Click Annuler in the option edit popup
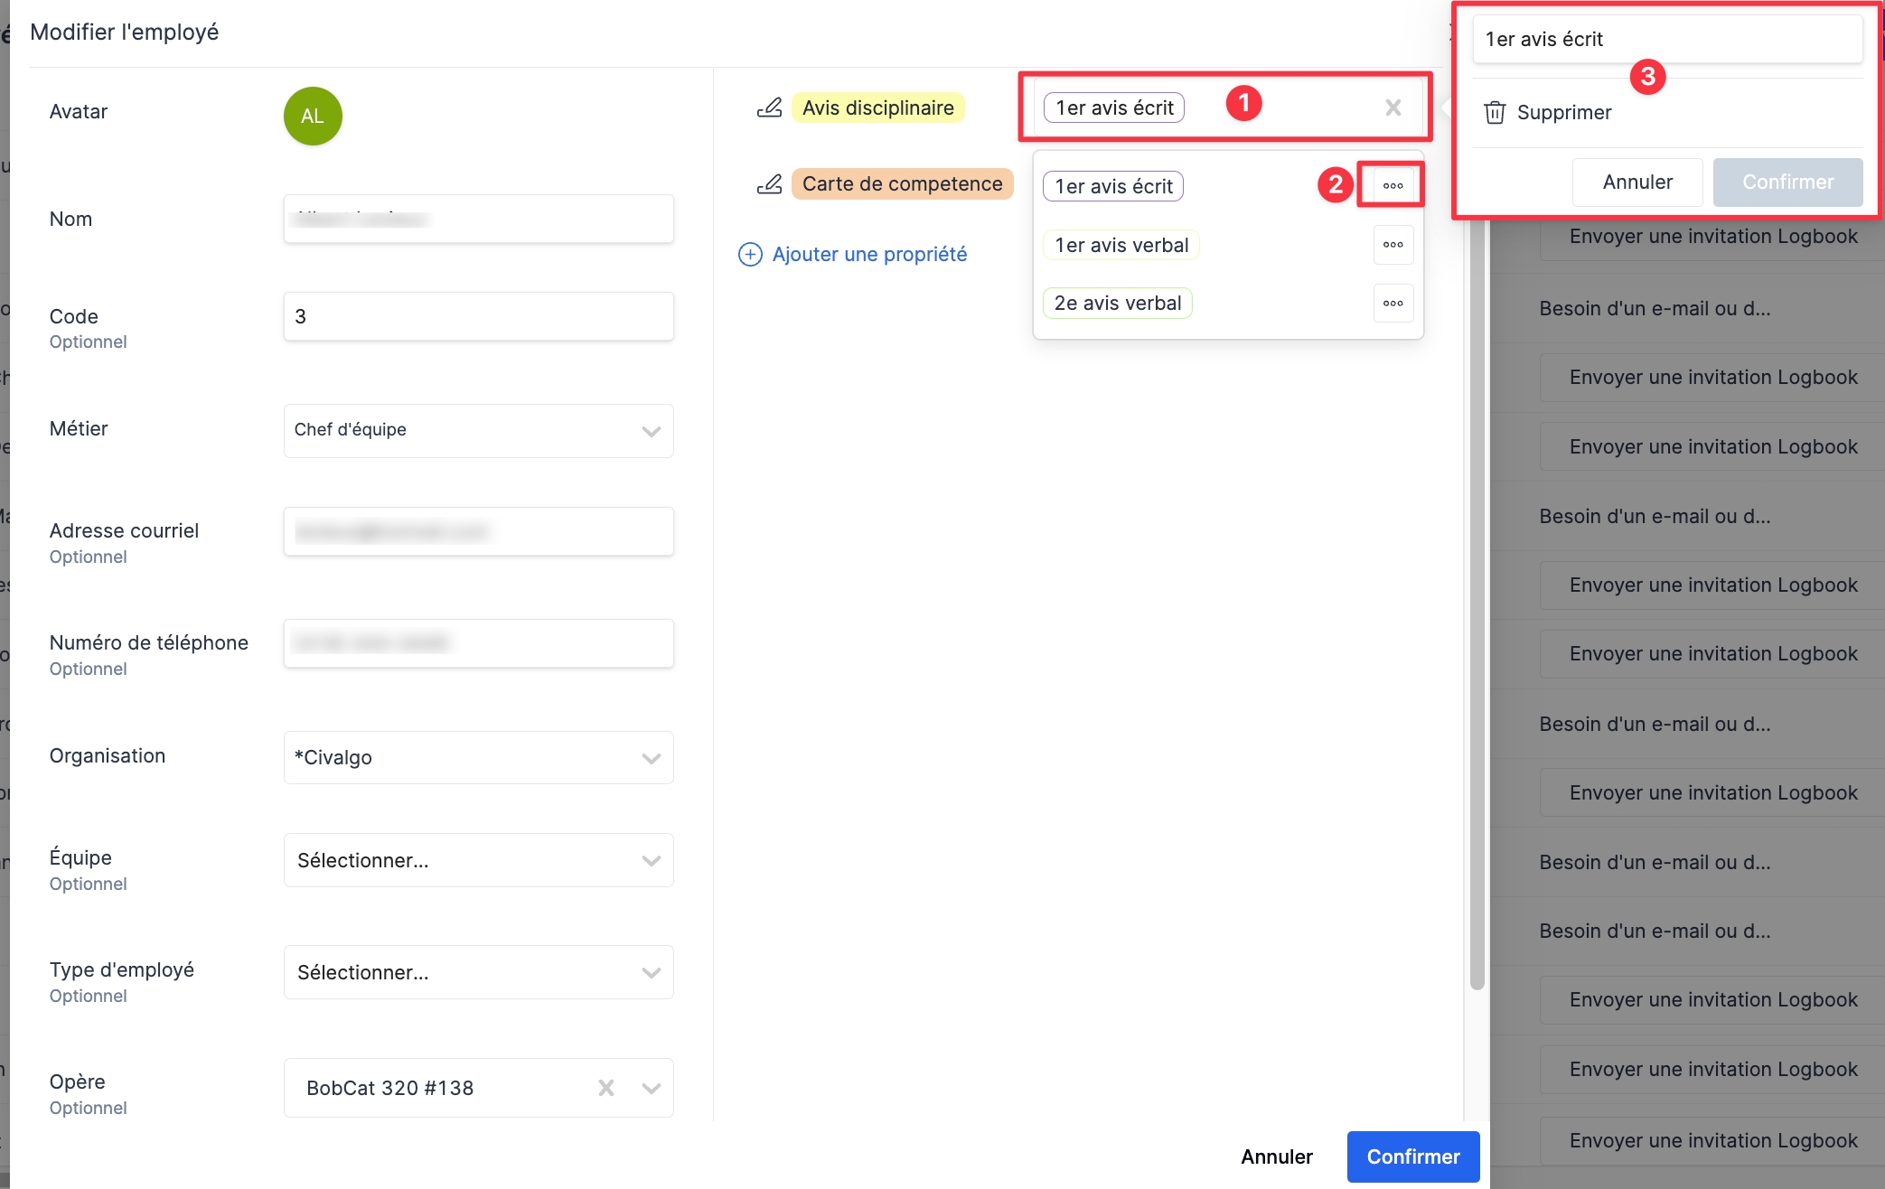This screenshot has width=1885, height=1189. click(1636, 183)
